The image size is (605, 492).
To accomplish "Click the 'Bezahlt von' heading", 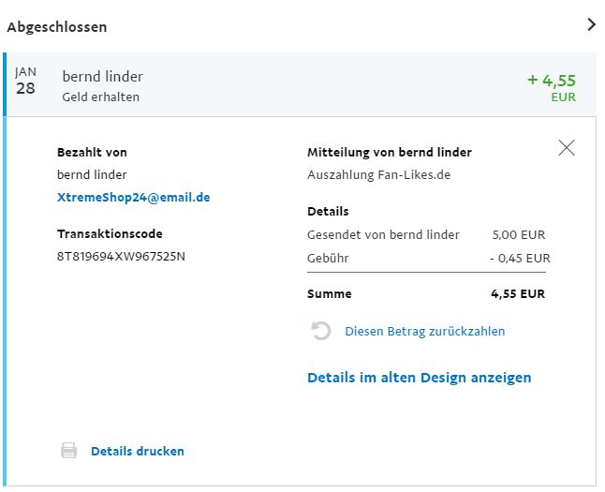I will [x=92, y=152].
